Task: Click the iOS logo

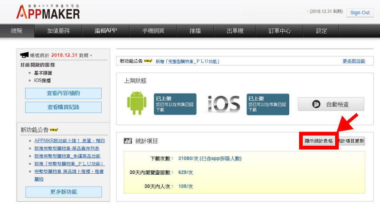Action: [223, 104]
